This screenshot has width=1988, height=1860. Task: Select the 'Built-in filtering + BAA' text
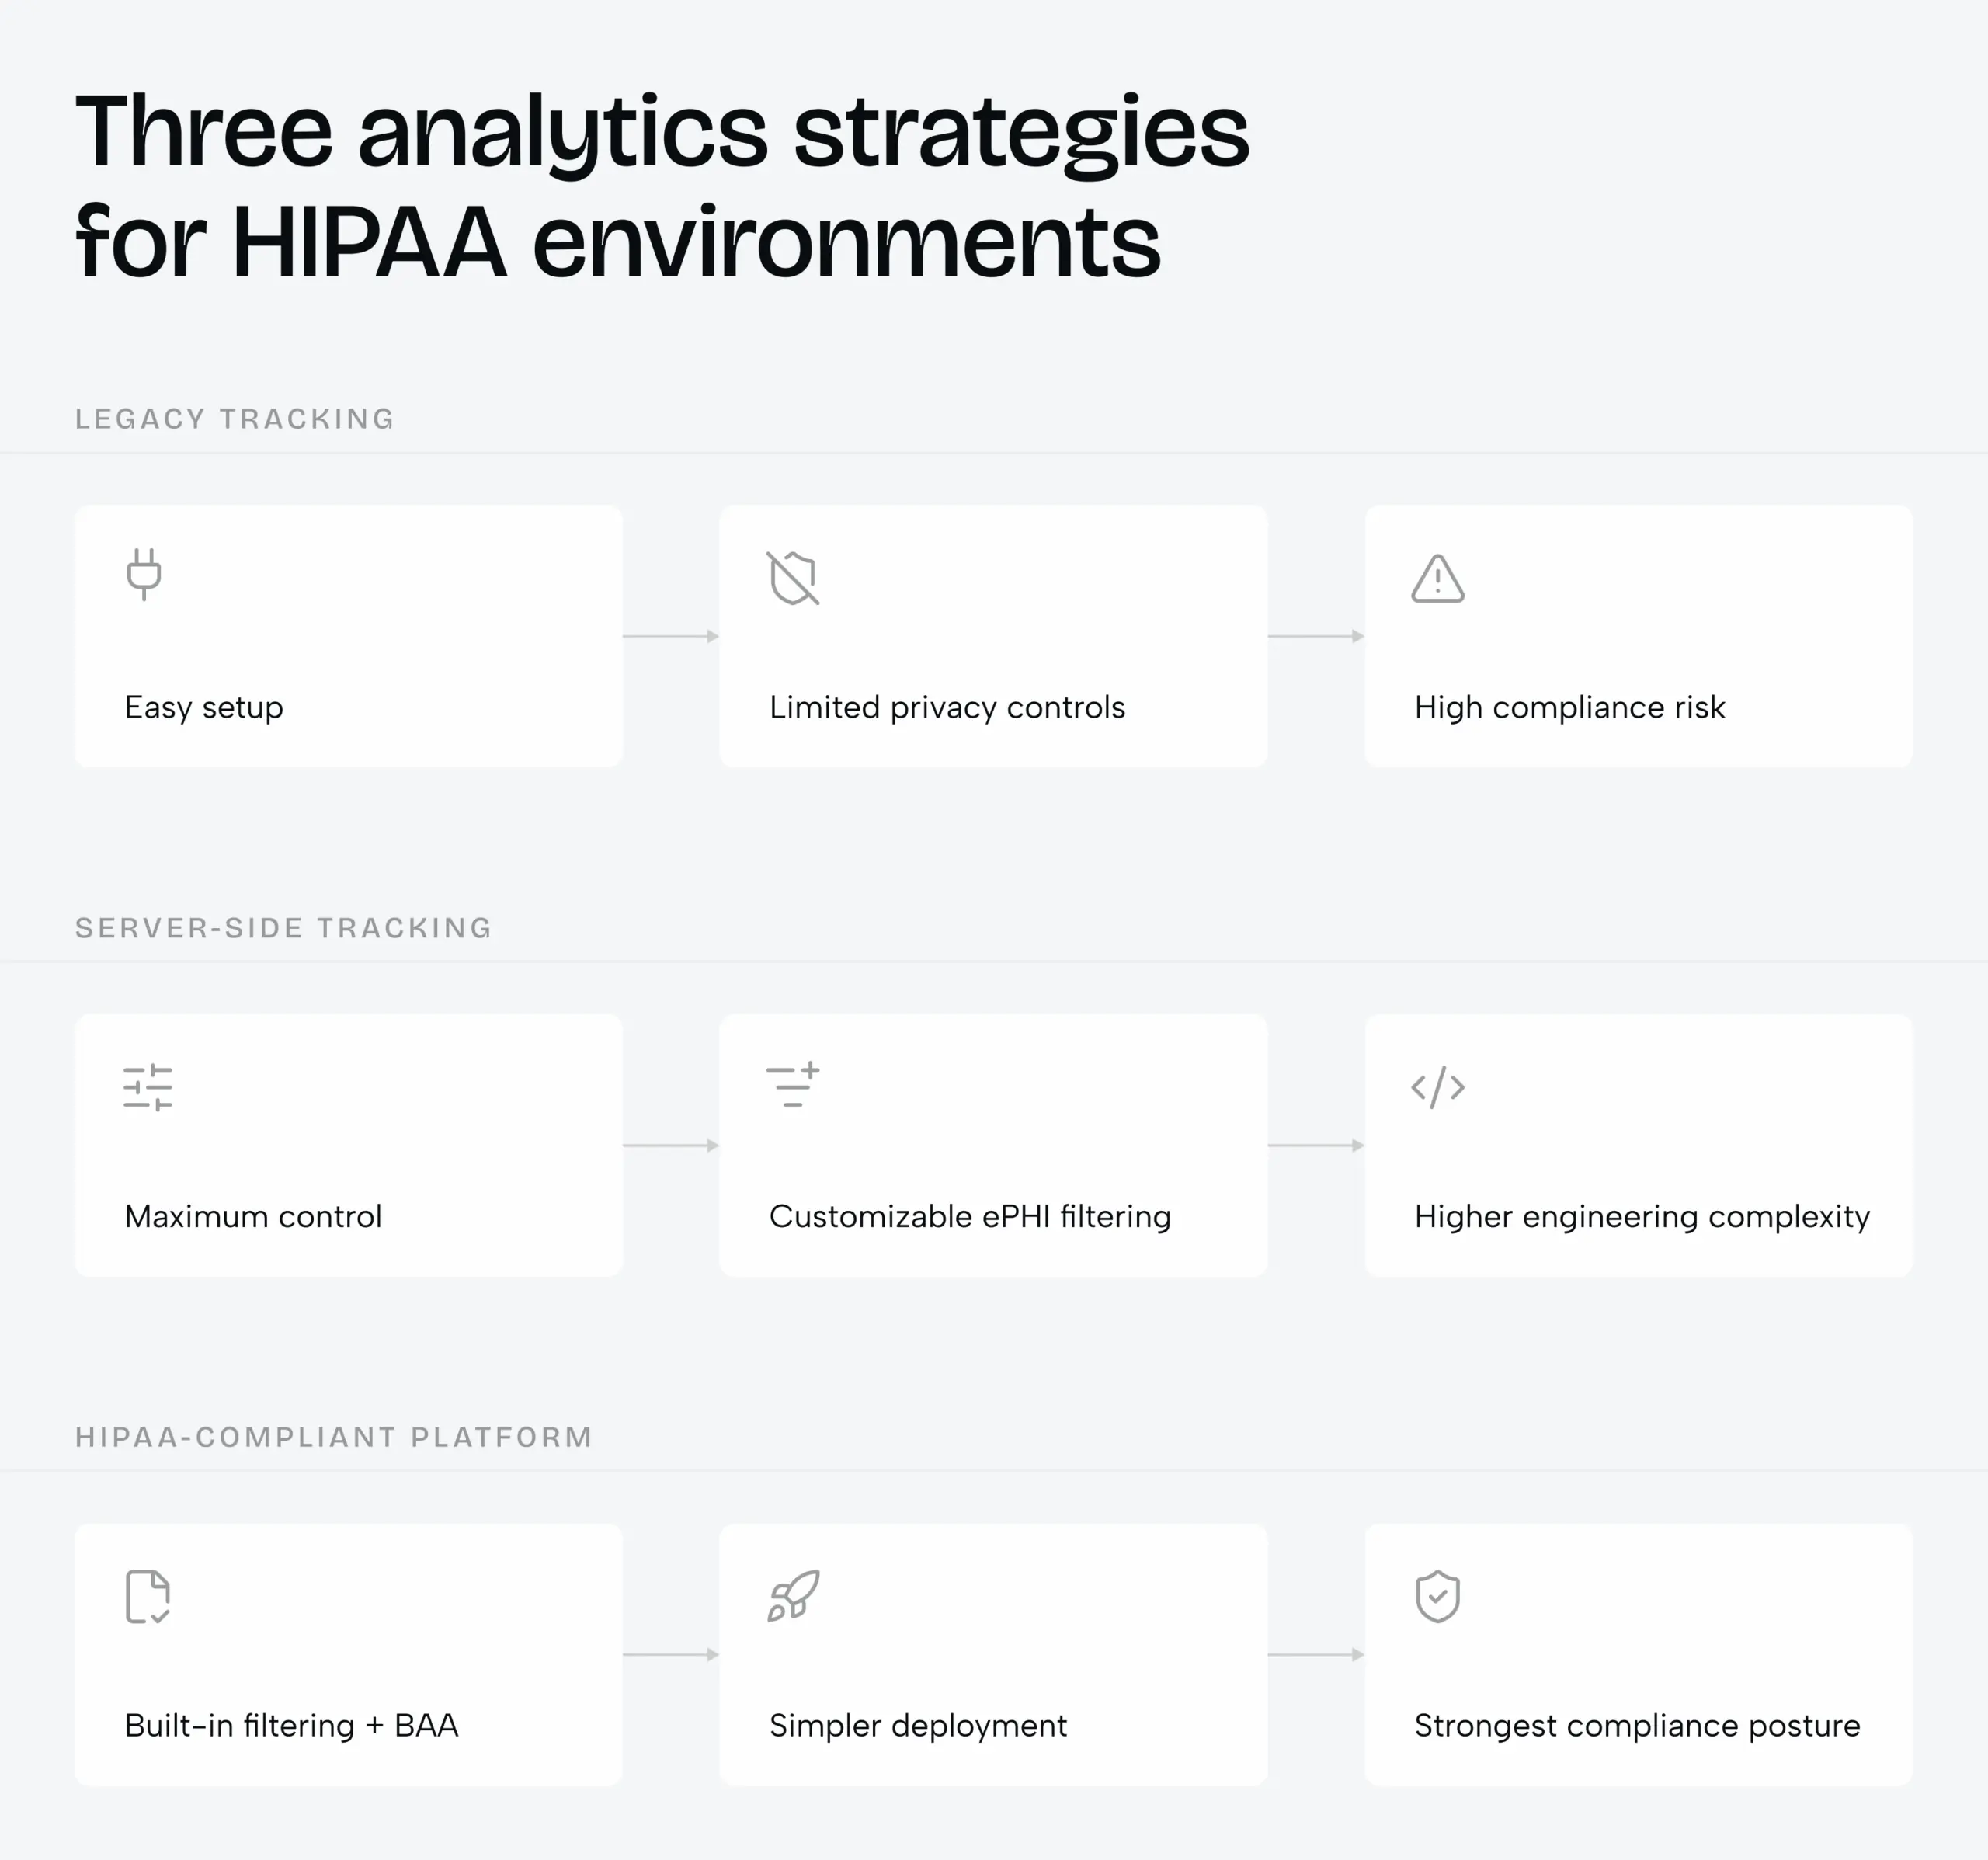coord(291,1726)
